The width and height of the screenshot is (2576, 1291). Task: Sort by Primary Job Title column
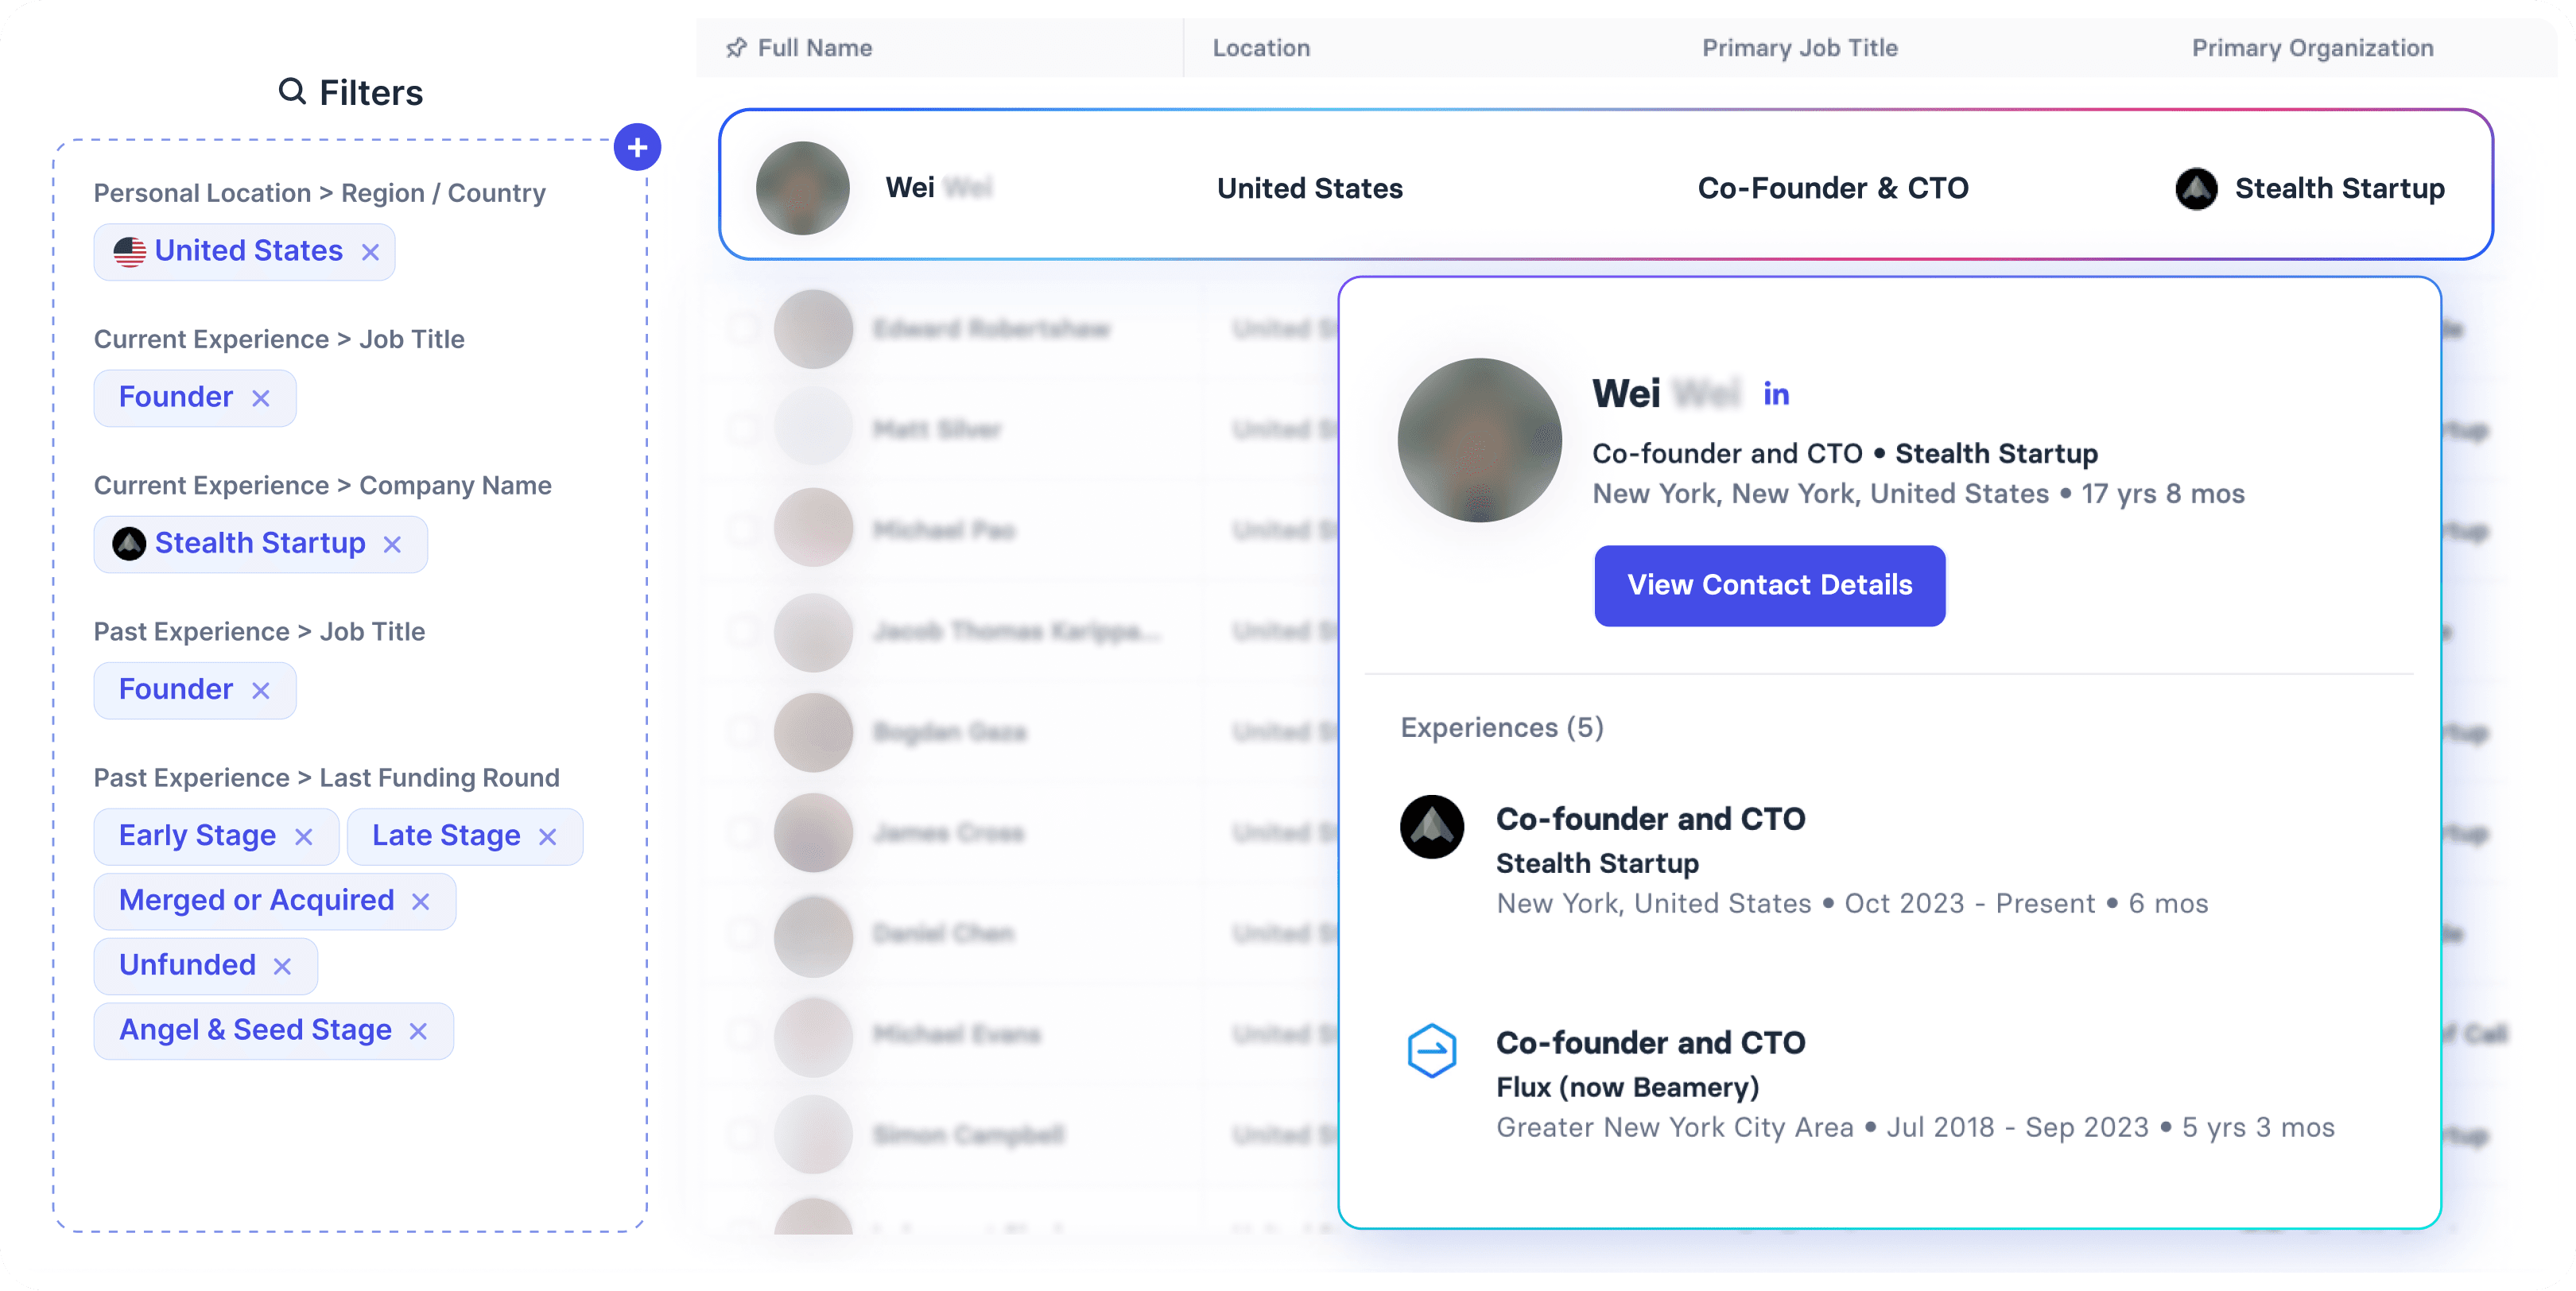tap(1799, 48)
